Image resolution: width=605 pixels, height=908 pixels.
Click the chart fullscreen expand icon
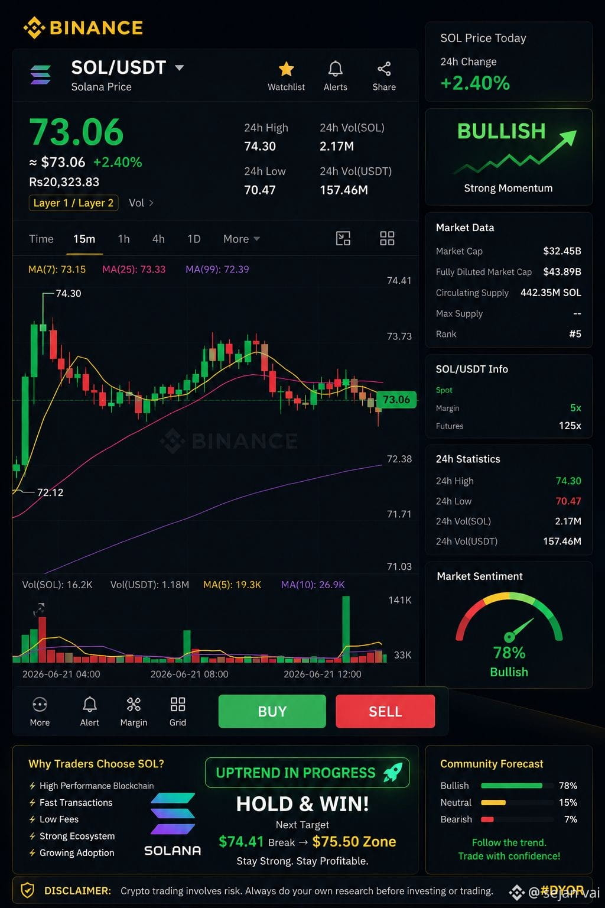click(x=343, y=238)
